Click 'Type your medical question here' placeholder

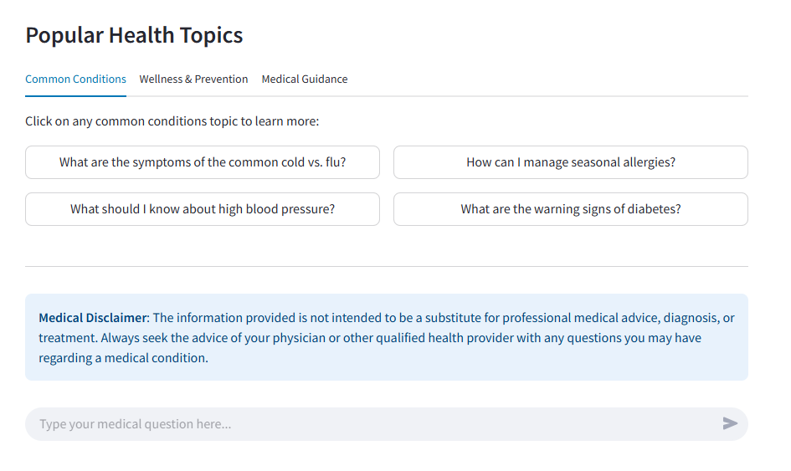tap(136, 424)
